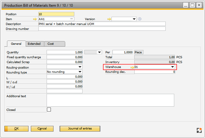This screenshot has height=138, width=205.
Task: Open the Warehouse link arrow icon
Action: (x=133, y=67)
